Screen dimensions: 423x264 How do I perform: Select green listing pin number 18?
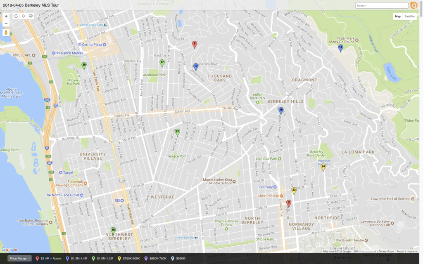(113, 231)
